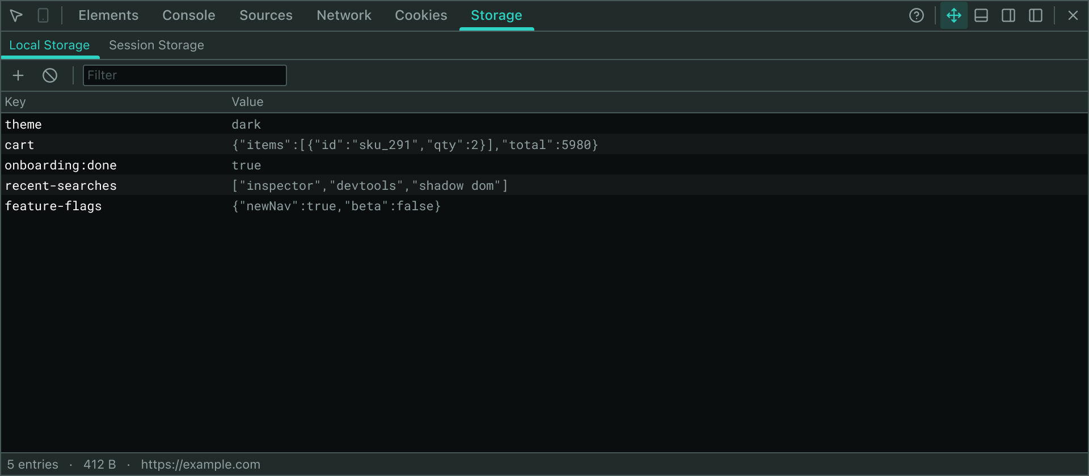Go to the Sources tab
The height and width of the screenshot is (476, 1089).
pos(266,15)
